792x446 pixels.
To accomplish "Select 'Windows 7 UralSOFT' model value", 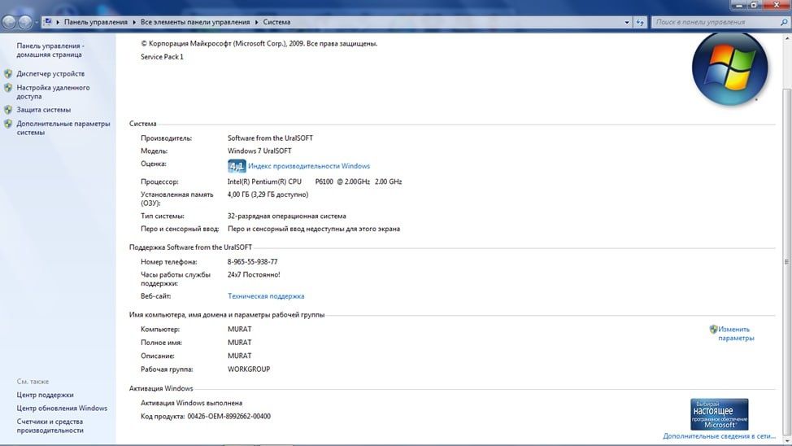I will click(259, 151).
